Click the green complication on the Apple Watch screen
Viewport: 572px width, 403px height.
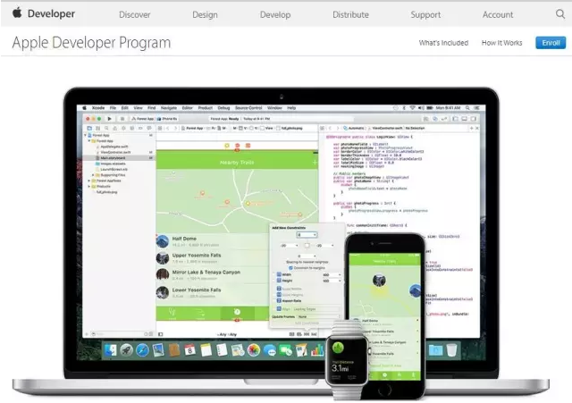pos(338,347)
